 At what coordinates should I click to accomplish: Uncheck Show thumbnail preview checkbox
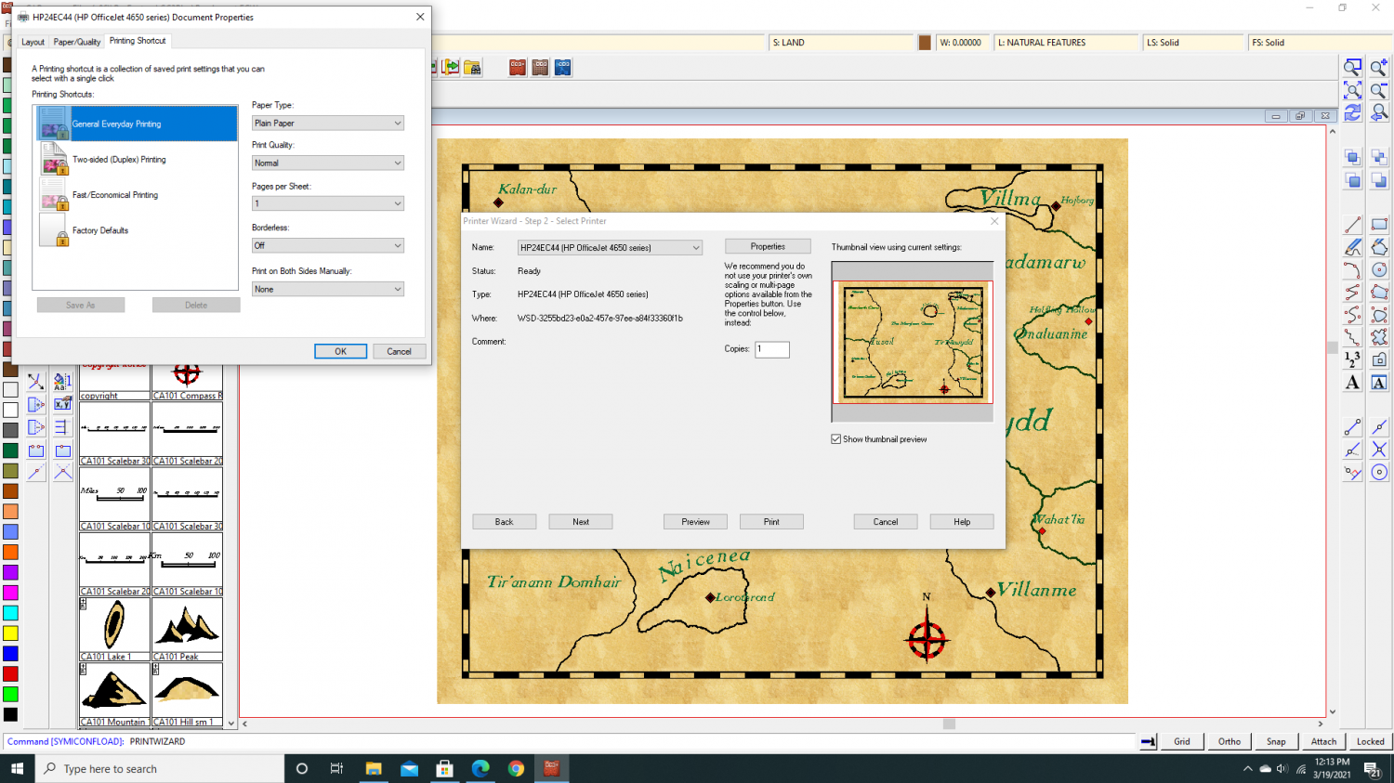pos(836,439)
